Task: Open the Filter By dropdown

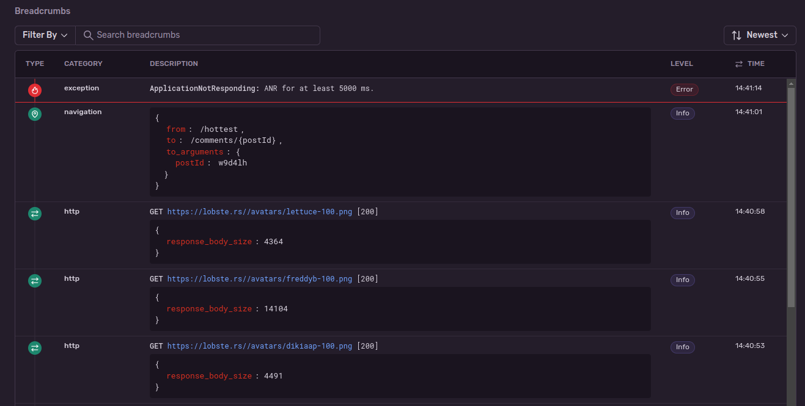Action: (45, 35)
